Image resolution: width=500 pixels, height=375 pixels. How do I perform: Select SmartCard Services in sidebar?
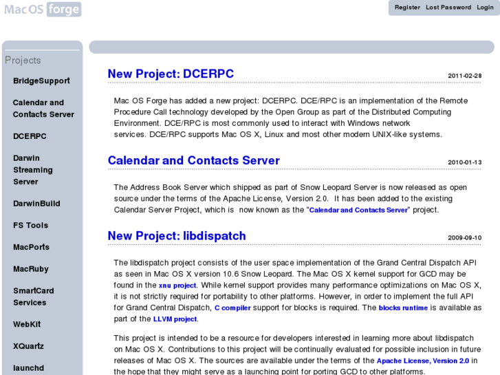point(34,297)
